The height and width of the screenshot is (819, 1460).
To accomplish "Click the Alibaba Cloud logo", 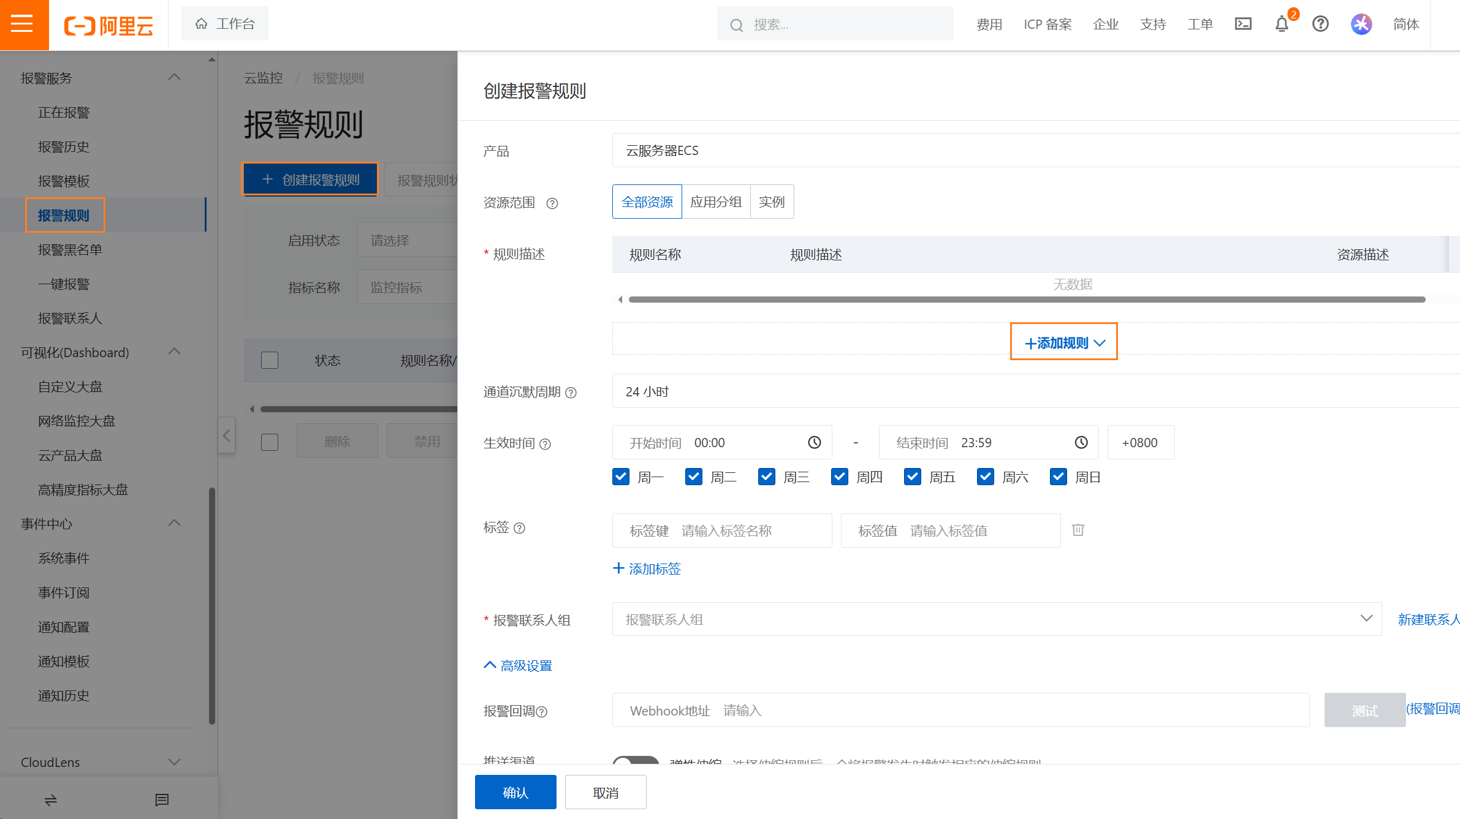I will [x=108, y=25].
